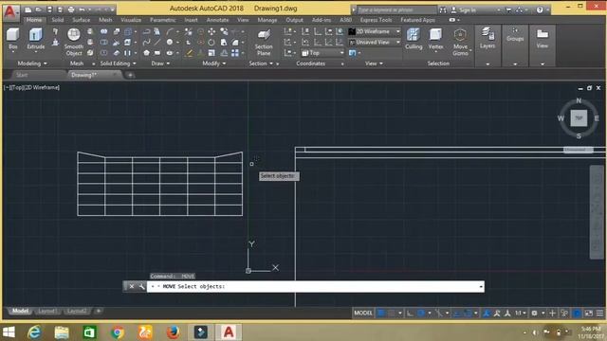Click the command line input field

(x=315, y=286)
